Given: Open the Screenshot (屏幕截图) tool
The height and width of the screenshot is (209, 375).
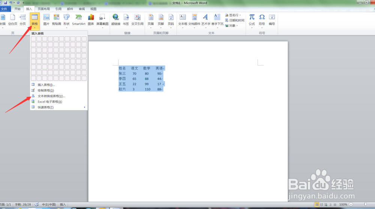Looking at the screenshot, I should click(102, 20).
